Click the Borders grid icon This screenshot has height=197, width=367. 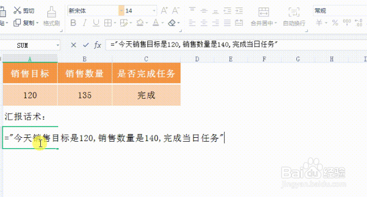pos(108,23)
